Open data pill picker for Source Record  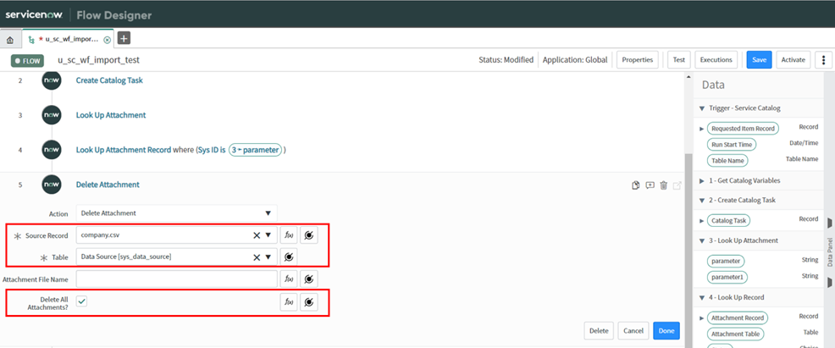pyautogui.click(x=309, y=235)
